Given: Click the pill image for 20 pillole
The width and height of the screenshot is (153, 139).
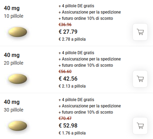Looking at the screenshot, I should click(x=18, y=79).
